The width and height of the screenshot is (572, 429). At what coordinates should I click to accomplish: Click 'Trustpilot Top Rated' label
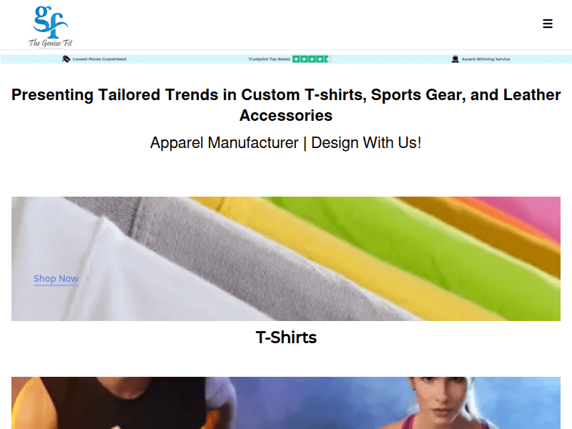pos(269,59)
